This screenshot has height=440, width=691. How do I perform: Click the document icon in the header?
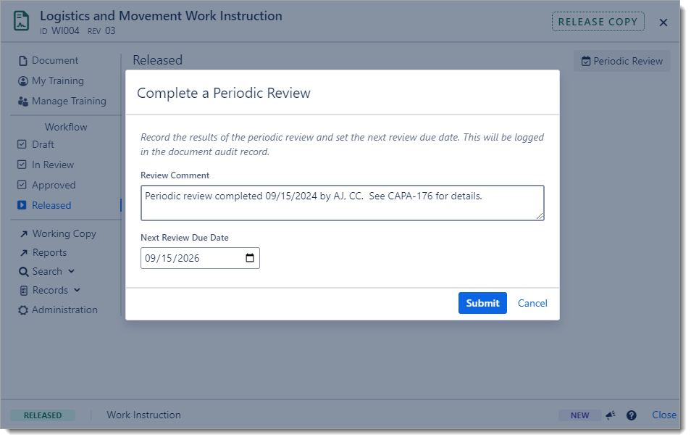tap(22, 22)
